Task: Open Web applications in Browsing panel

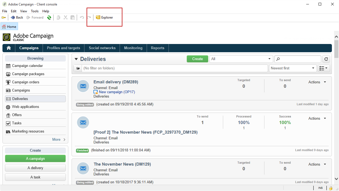Action: point(35,107)
